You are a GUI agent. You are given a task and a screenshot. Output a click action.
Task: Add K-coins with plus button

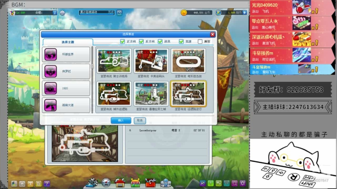pyautogui.click(x=245, y=13)
